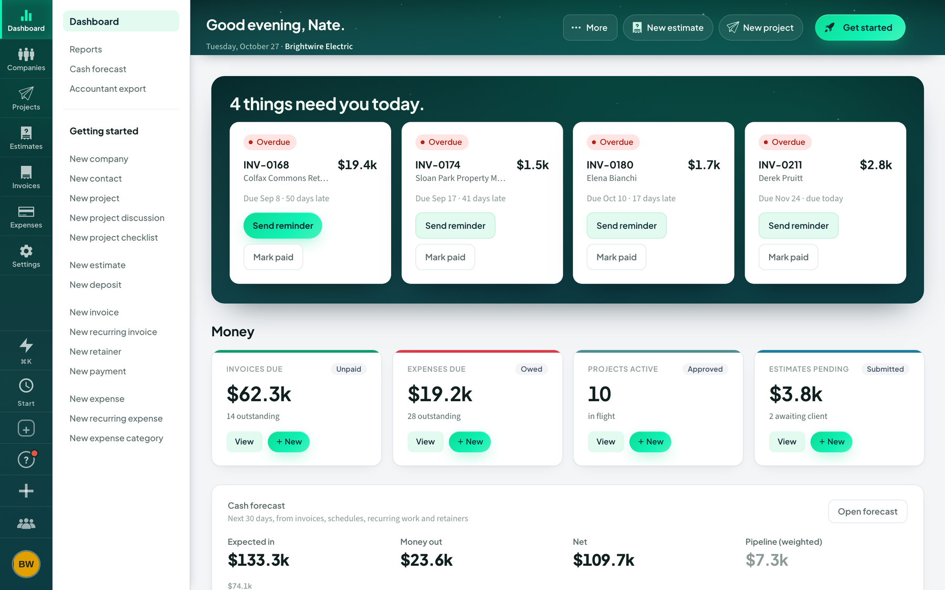Open Accountant export menu item

tap(108, 89)
